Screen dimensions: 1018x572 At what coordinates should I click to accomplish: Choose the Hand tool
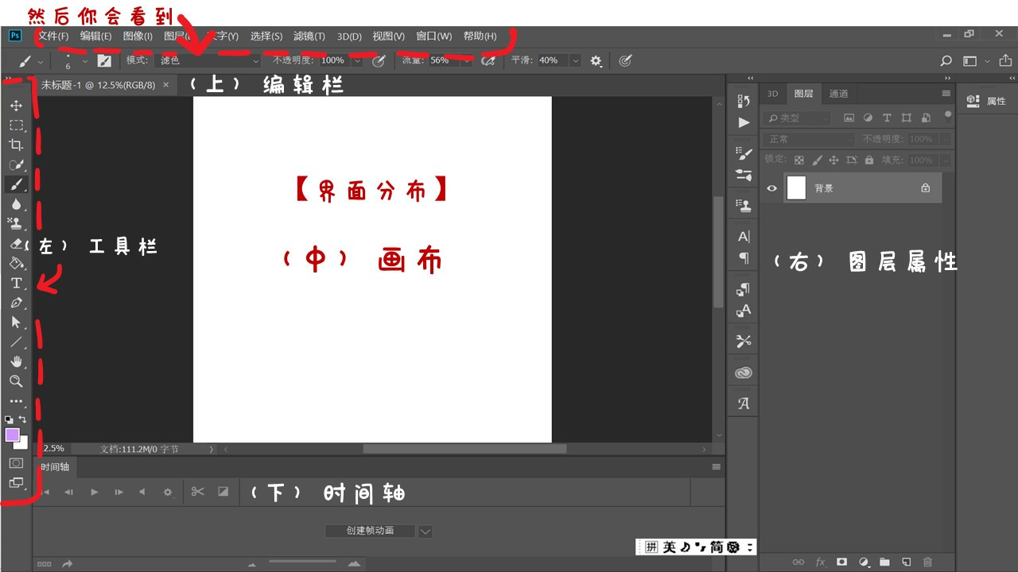tap(16, 362)
